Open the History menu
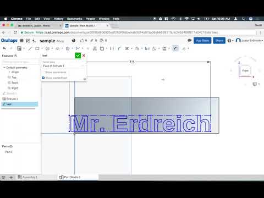Viewport: 264px width, 198px height. click(58, 19)
